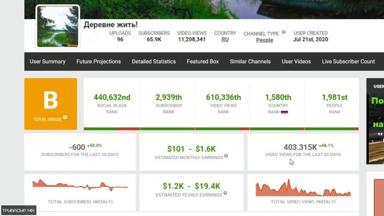This screenshot has width=384, height=216.
Task: Click the channel banner image
Action: pos(204,10)
